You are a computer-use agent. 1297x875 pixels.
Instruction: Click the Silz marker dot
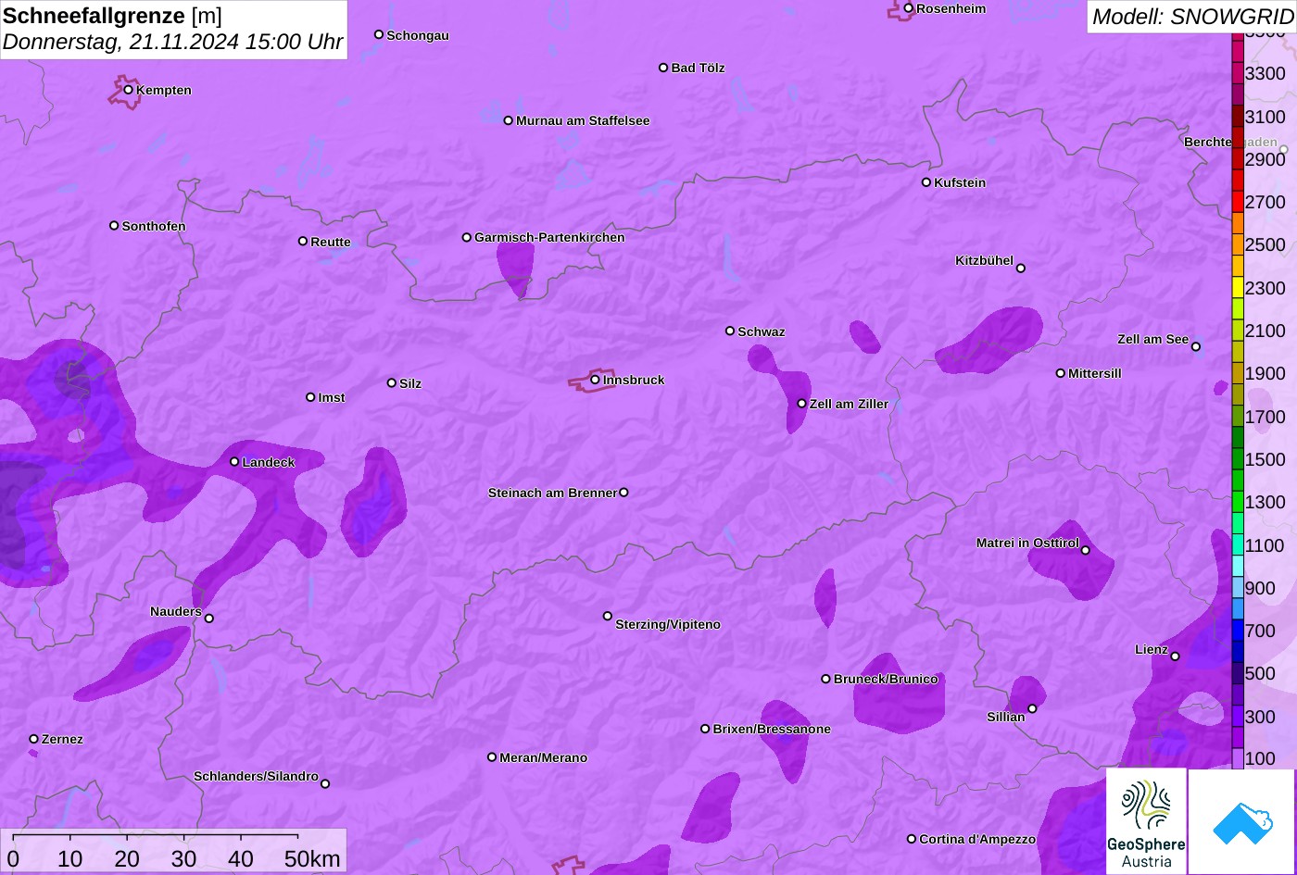tap(392, 382)
